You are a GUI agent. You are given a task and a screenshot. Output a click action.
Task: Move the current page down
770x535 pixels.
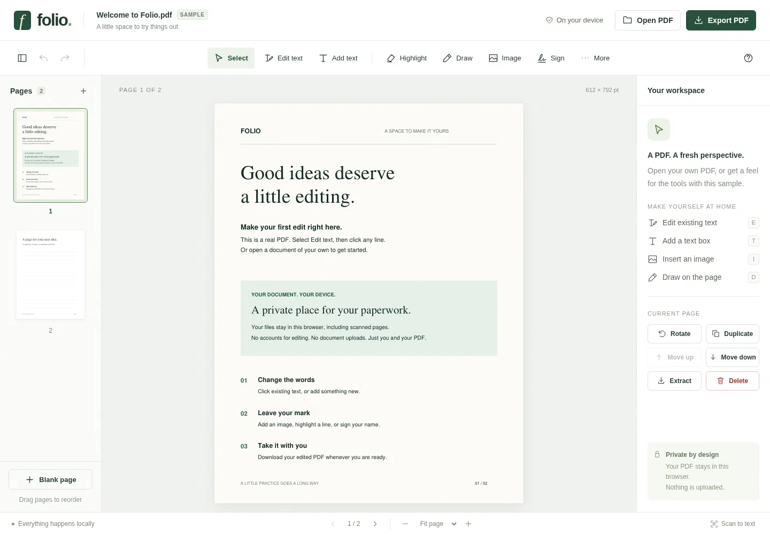(733, 357)
